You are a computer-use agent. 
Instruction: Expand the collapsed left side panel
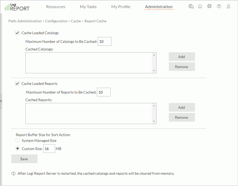(2, 101)
